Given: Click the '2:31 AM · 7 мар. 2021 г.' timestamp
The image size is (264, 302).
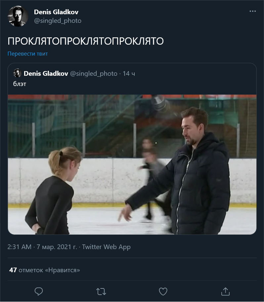Looking at the screenshot, I should click(42, 247).
